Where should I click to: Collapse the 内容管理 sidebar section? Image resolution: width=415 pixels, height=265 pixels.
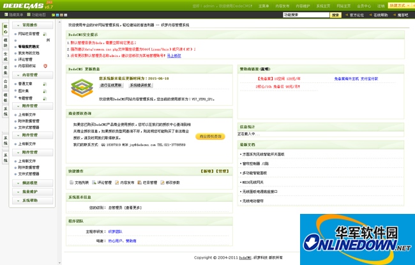pos(33,75)
